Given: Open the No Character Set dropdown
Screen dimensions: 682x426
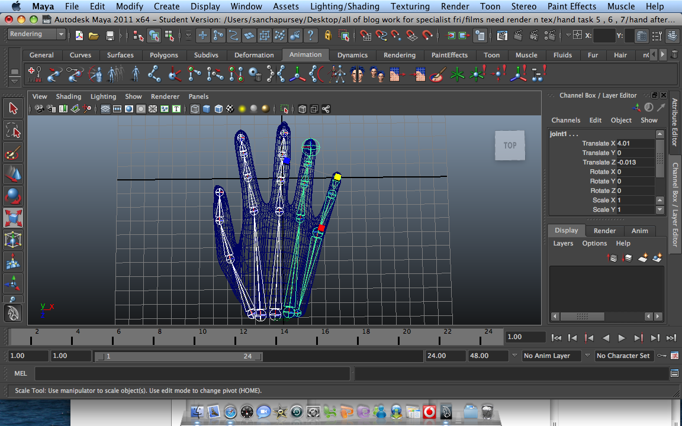Looking at the screenshot, I should tap(624, 356).
